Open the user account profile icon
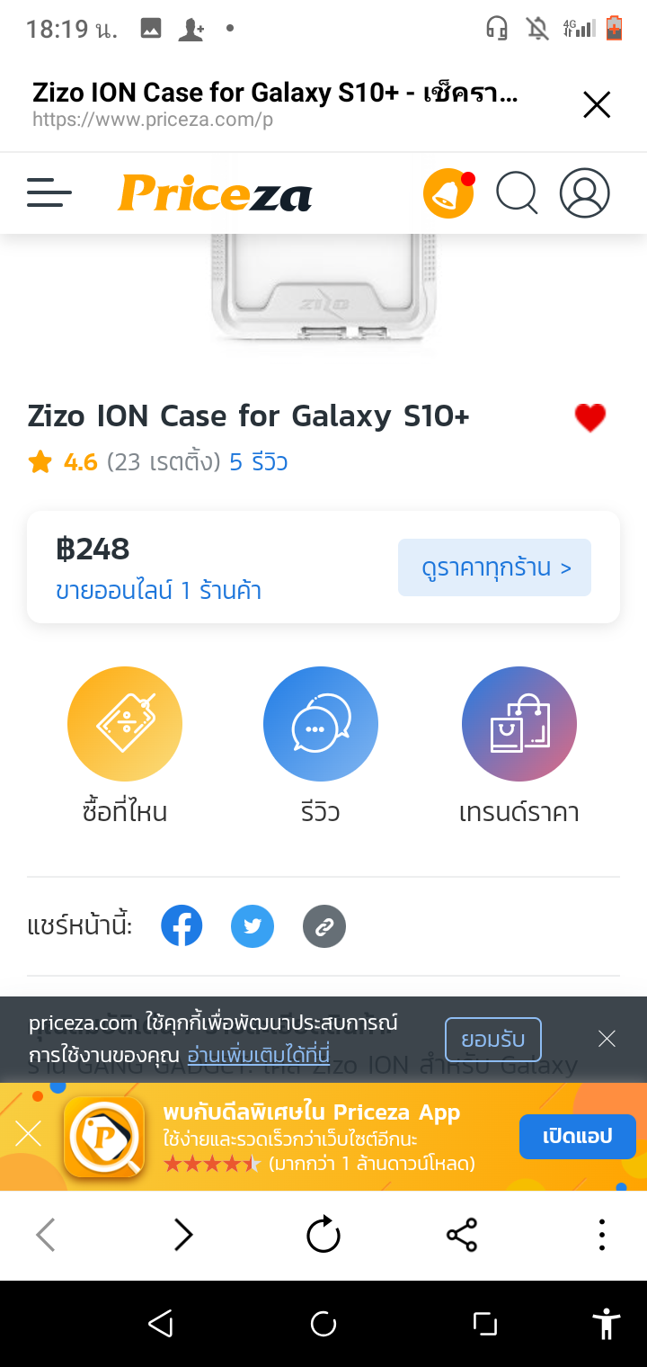Viewport: 647px width, 1367px height. pos(584,193)
